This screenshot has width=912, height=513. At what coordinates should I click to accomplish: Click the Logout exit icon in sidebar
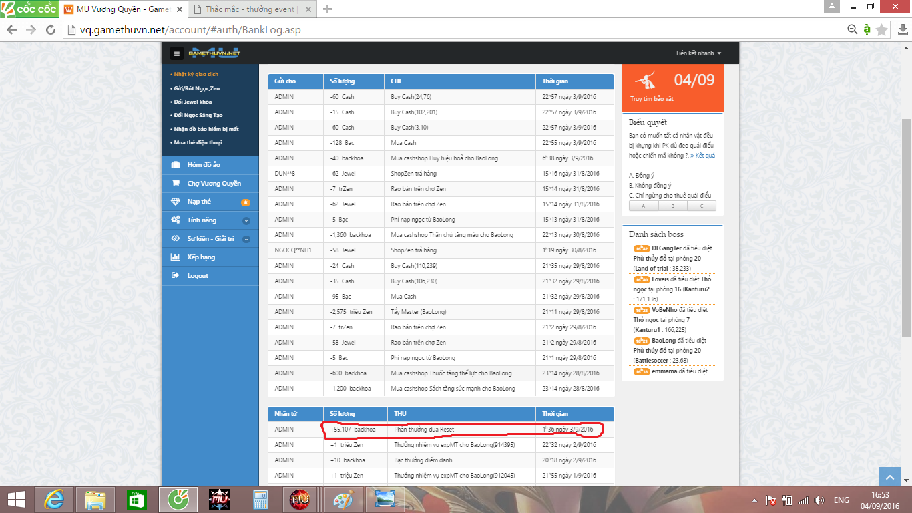pyautogui.click(x=176, y=275)
